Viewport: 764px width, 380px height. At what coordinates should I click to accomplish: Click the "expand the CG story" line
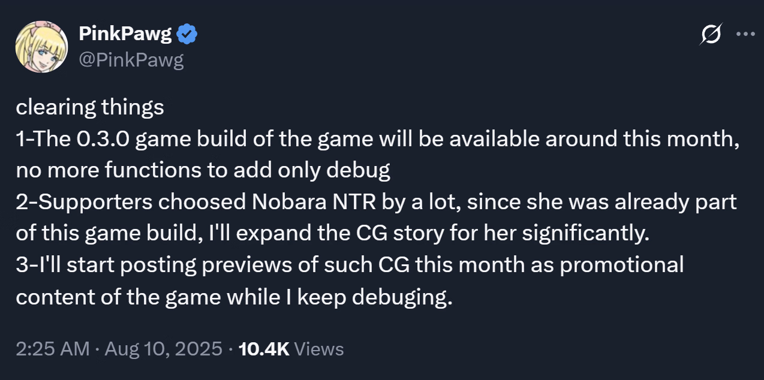pyautogui.click(x=333, y=234)
